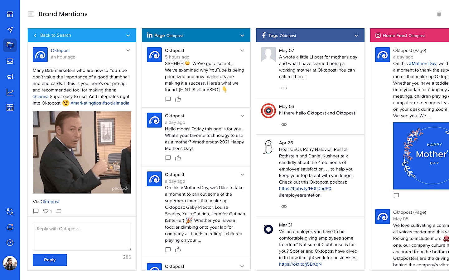
Task: Click the Reply button
Action: click(x=50, y=260)
